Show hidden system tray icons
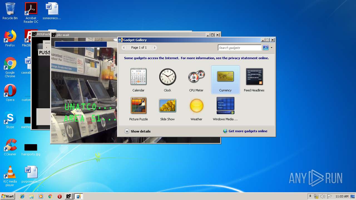The image size is (356, 200). (x=310, y=196)
